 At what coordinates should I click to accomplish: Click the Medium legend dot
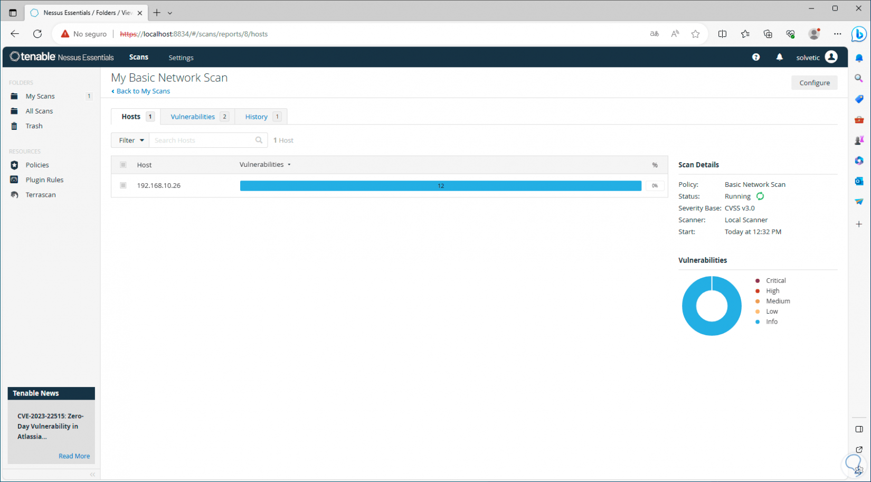point(758,301)
